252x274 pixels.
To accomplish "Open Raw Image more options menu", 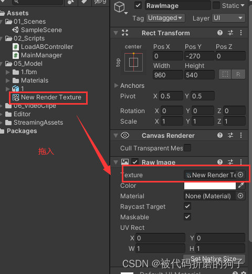I will pyautogui.click(x=241, y=162).
